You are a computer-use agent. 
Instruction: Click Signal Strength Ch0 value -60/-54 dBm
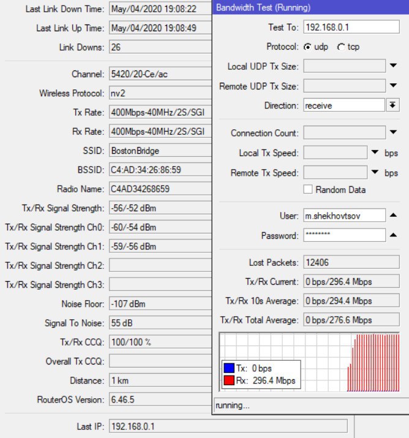160,227
